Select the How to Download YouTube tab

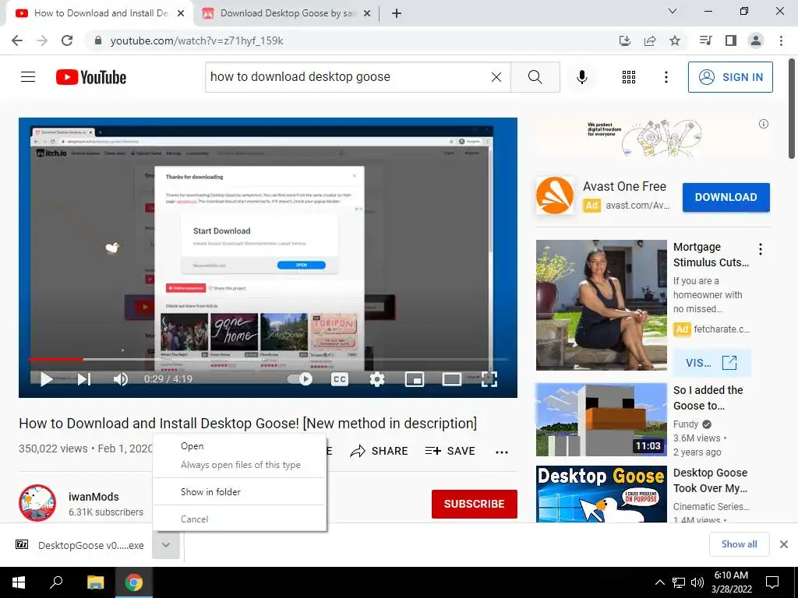[x=100, y=13]
